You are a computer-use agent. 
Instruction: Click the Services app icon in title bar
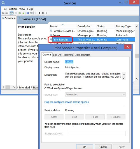point(3,3)
